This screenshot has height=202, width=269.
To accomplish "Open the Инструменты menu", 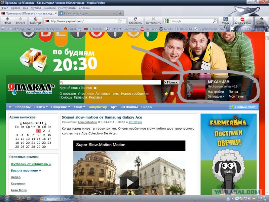I will tap(67, 8).
